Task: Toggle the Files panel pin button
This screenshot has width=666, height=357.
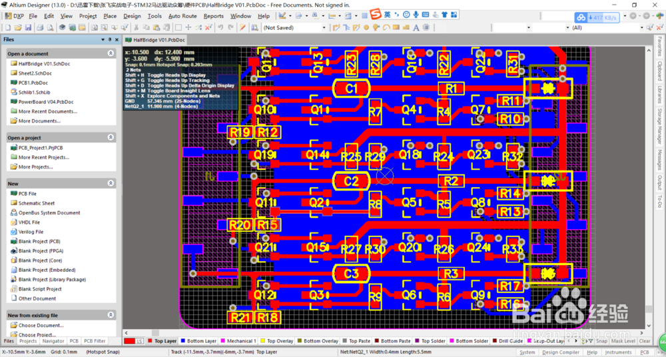Action: click(110, 39)
